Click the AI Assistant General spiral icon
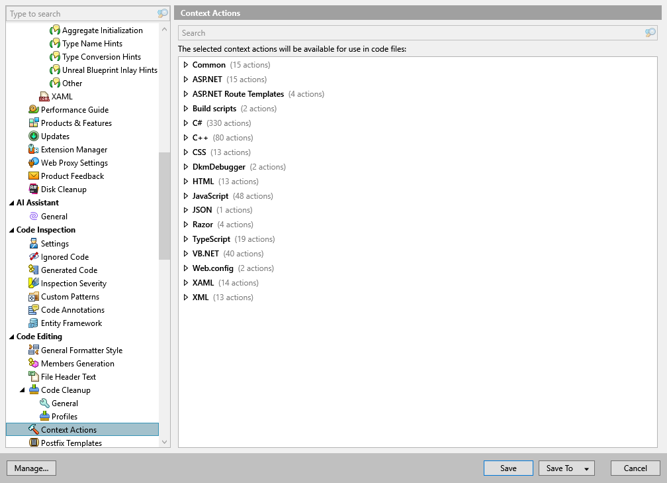667x483 pixels. tap(34, 216)
